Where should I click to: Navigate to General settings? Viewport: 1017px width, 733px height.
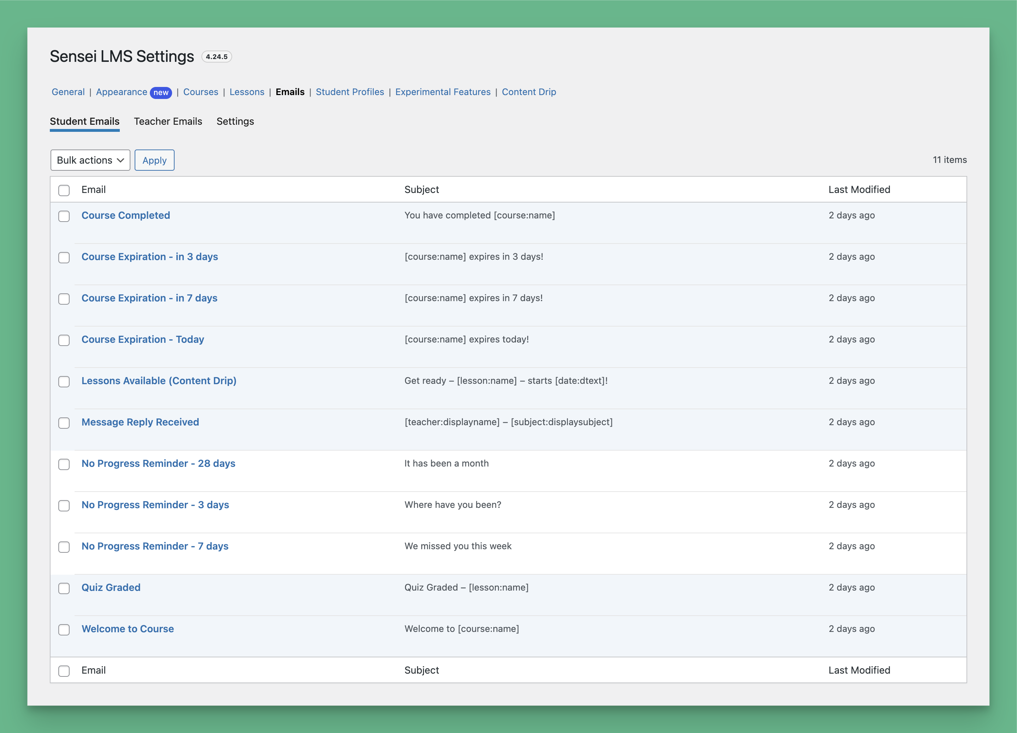68,92
